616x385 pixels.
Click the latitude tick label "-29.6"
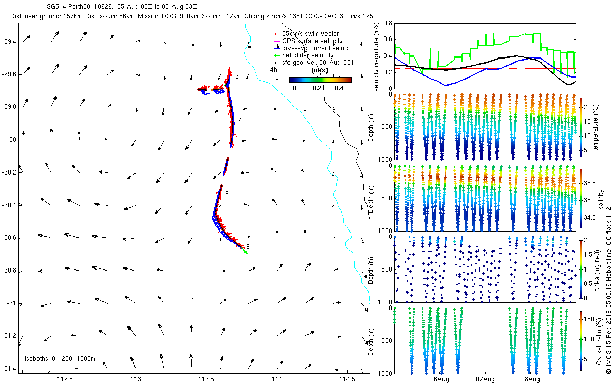click(9, 74)
